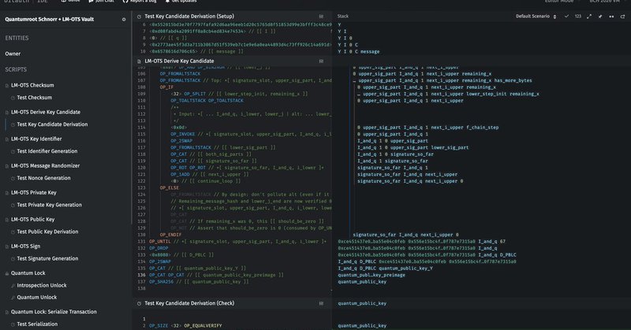Open LM-OTS Derive Key Candidate script
Viewport: 631px width, 330px height.
click(46, 112)
